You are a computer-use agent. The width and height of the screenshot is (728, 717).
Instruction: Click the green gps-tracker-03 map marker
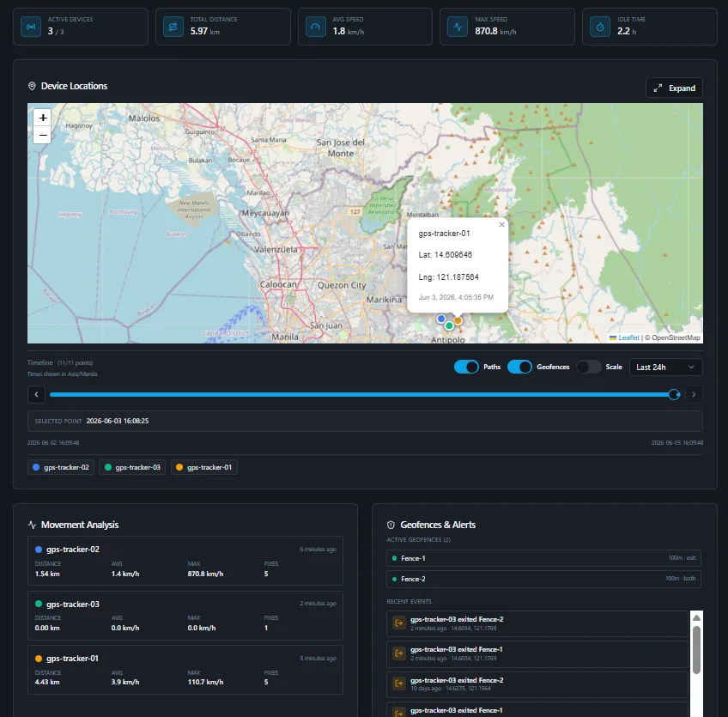(449, 325)
